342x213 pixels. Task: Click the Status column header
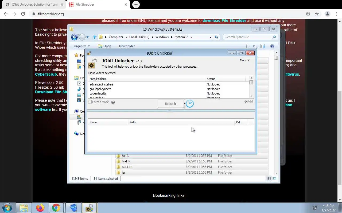(226, 79)
